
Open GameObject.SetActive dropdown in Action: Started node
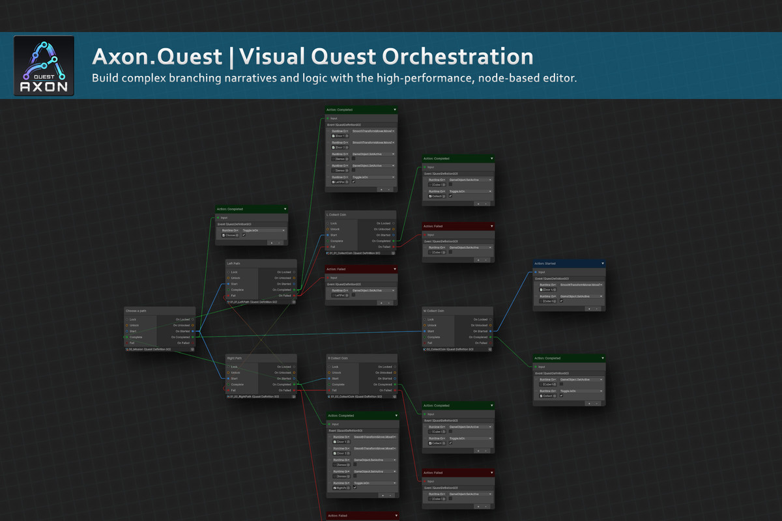tap(581, 296)
